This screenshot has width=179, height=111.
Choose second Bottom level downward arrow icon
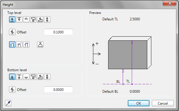(19, 77)
